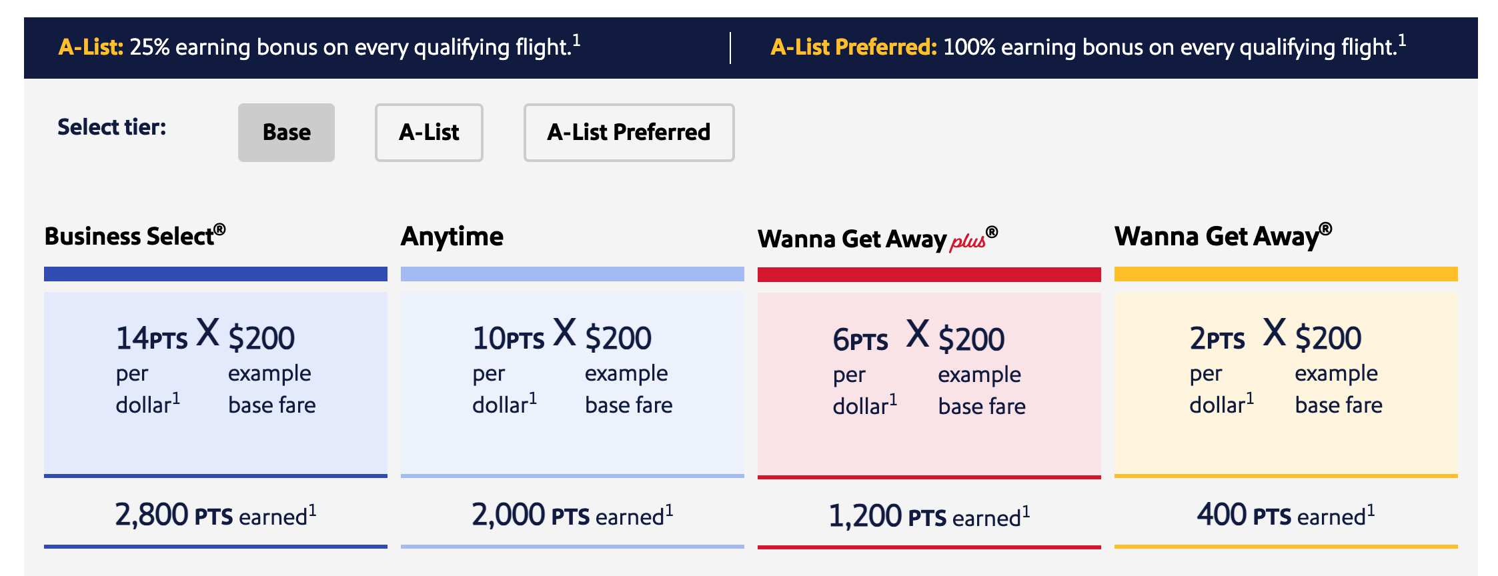Switch to the A-List Preferred tier
Screen dimensions: 1498x576
coord(628,132)
